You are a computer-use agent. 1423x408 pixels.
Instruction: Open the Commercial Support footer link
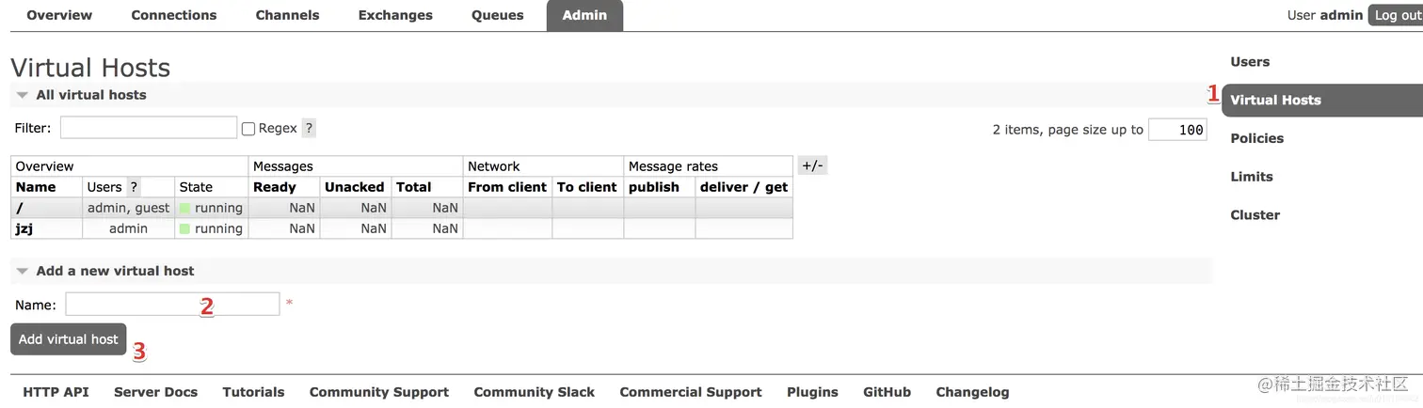[691, 392]
